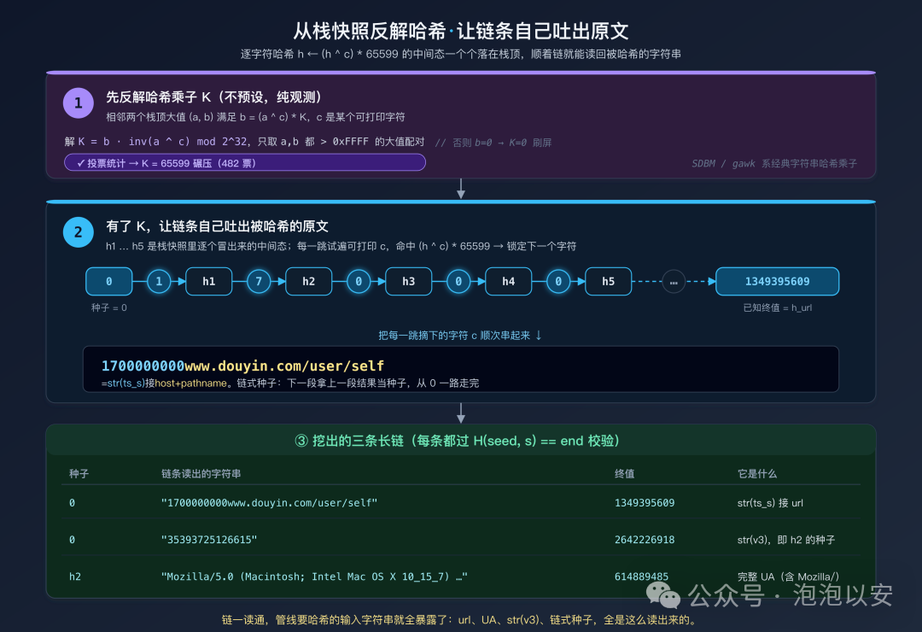This screenshot has width=922, height=632.
Task: Select the h5 chain node
Action: [609, 281]
